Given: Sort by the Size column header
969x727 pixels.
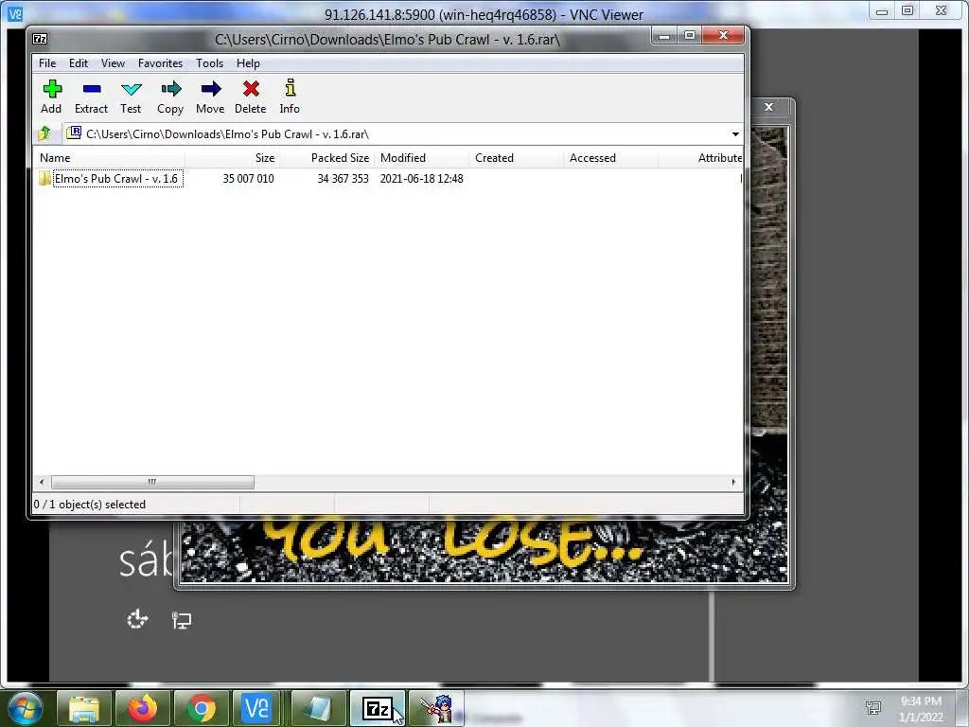Looking at the screenshot, I should (232, 158).
